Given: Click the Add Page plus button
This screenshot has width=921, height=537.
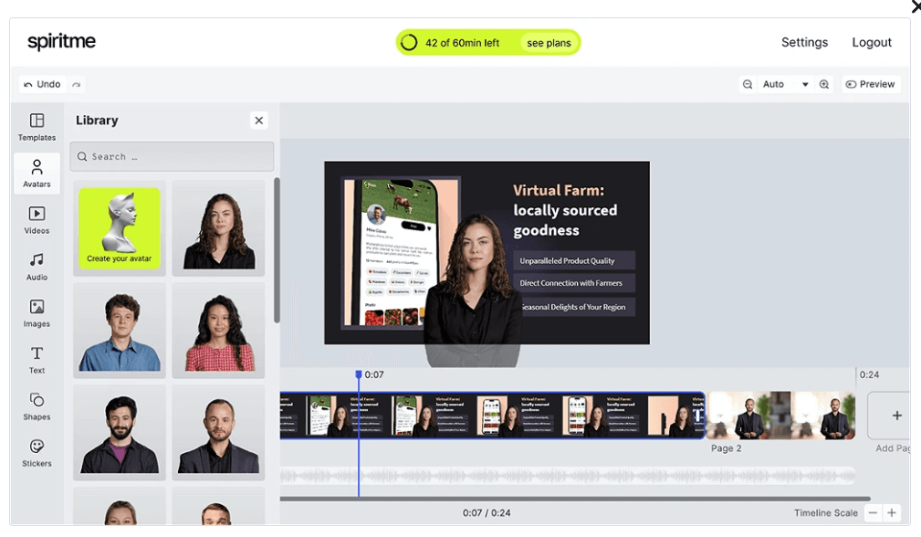Looking at the screenshot, I should coord(896,416).
